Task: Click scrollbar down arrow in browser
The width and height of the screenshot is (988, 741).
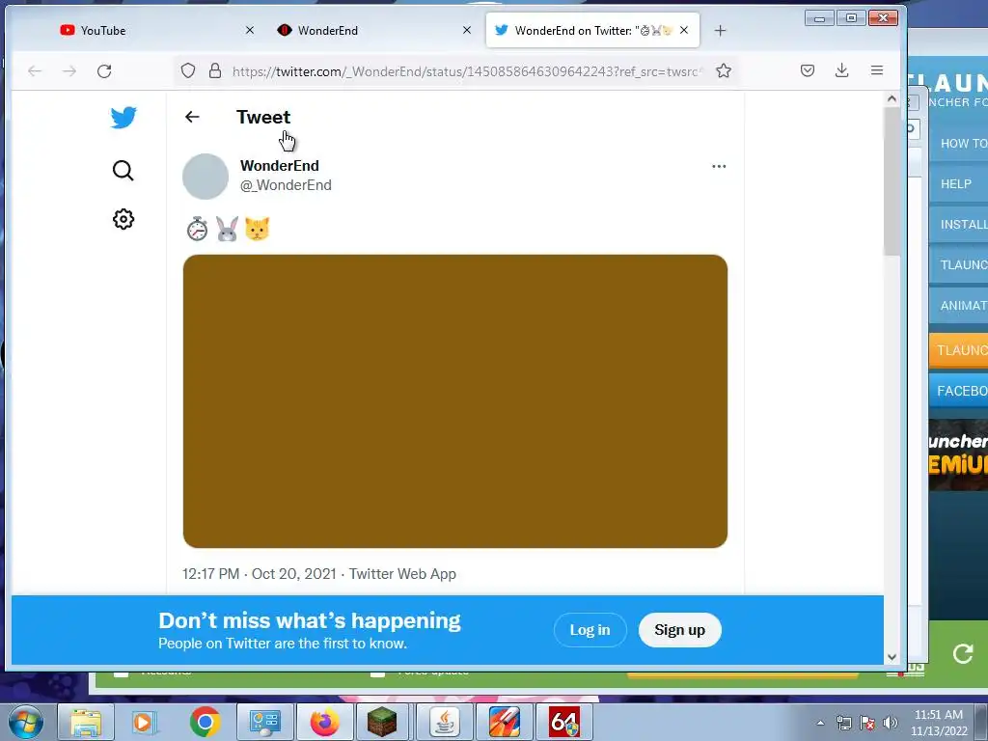Action: [892, 656]
